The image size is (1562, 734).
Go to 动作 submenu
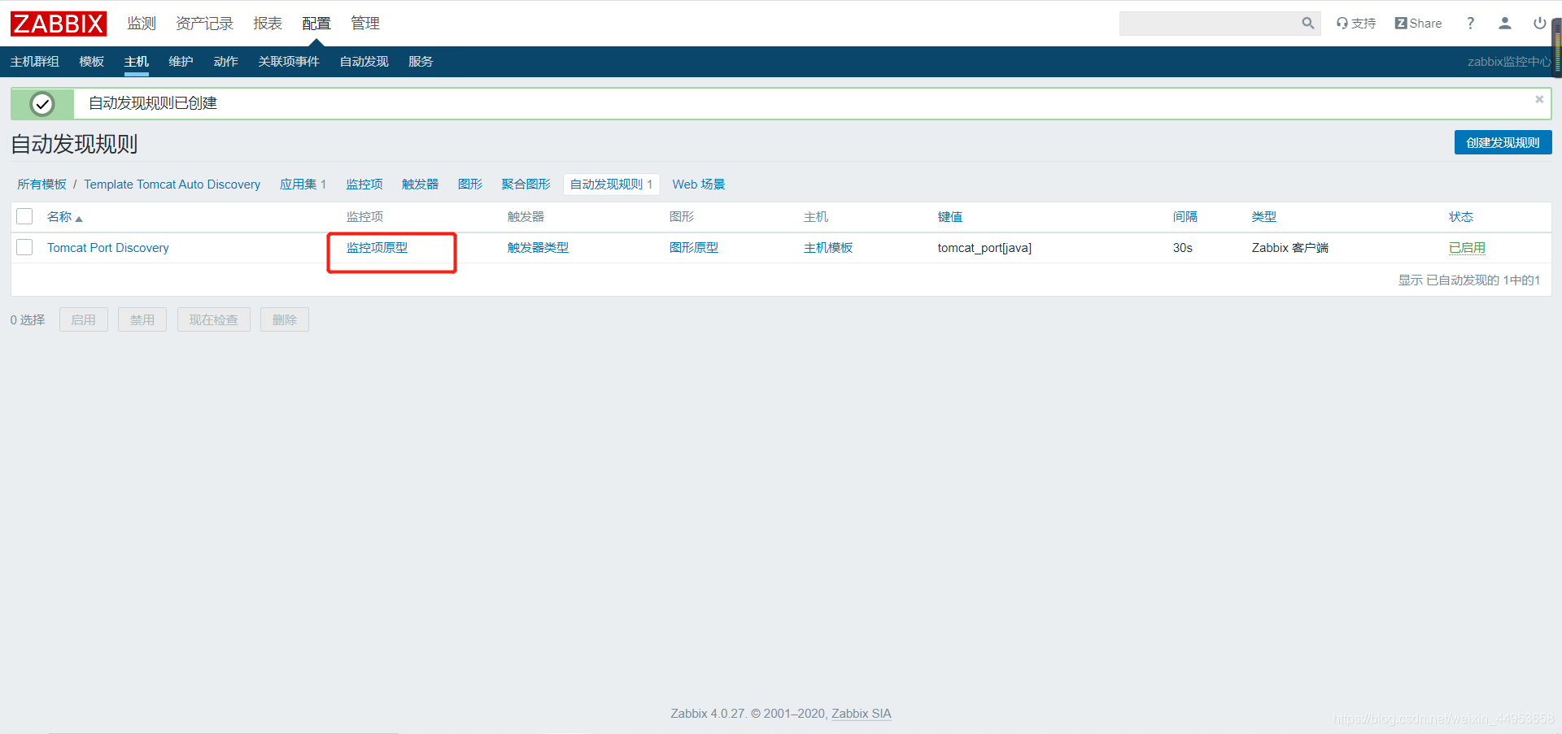tap(226, 62)
